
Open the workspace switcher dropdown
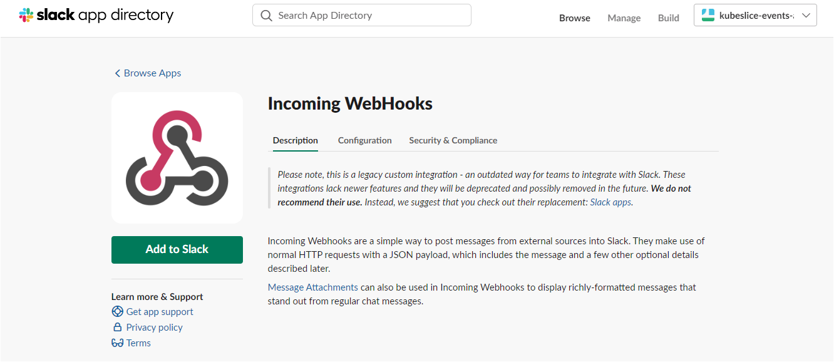(x=755, y=16)
